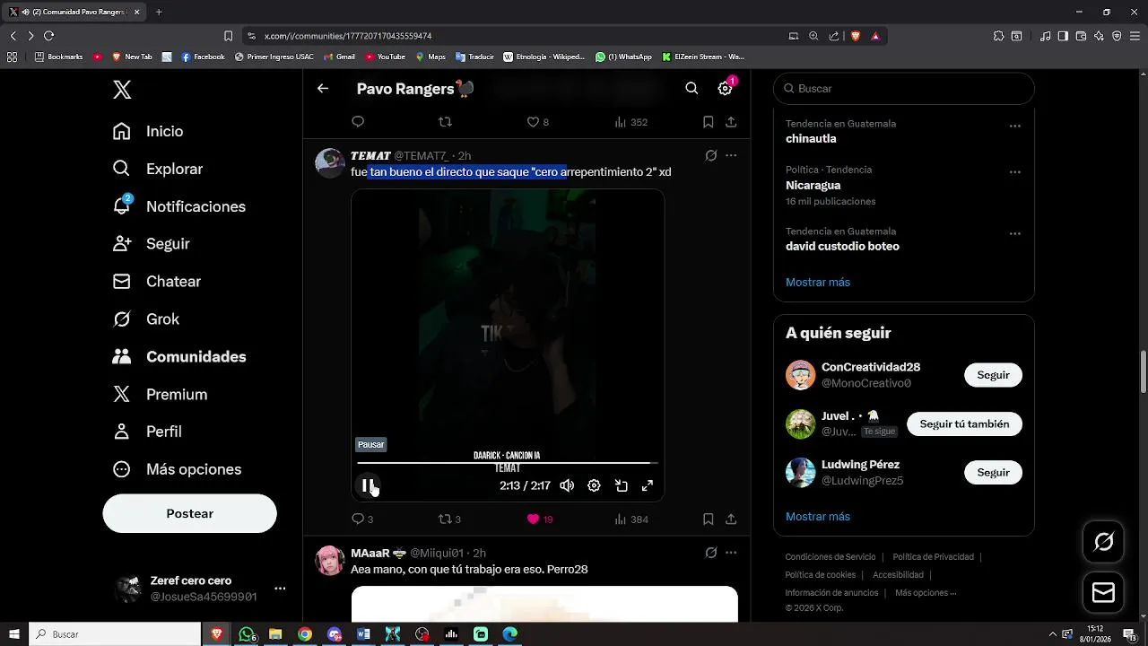Share the upper post with 352 views
Viewport: 1148px width, 646px height.
[x=731, y=122]
